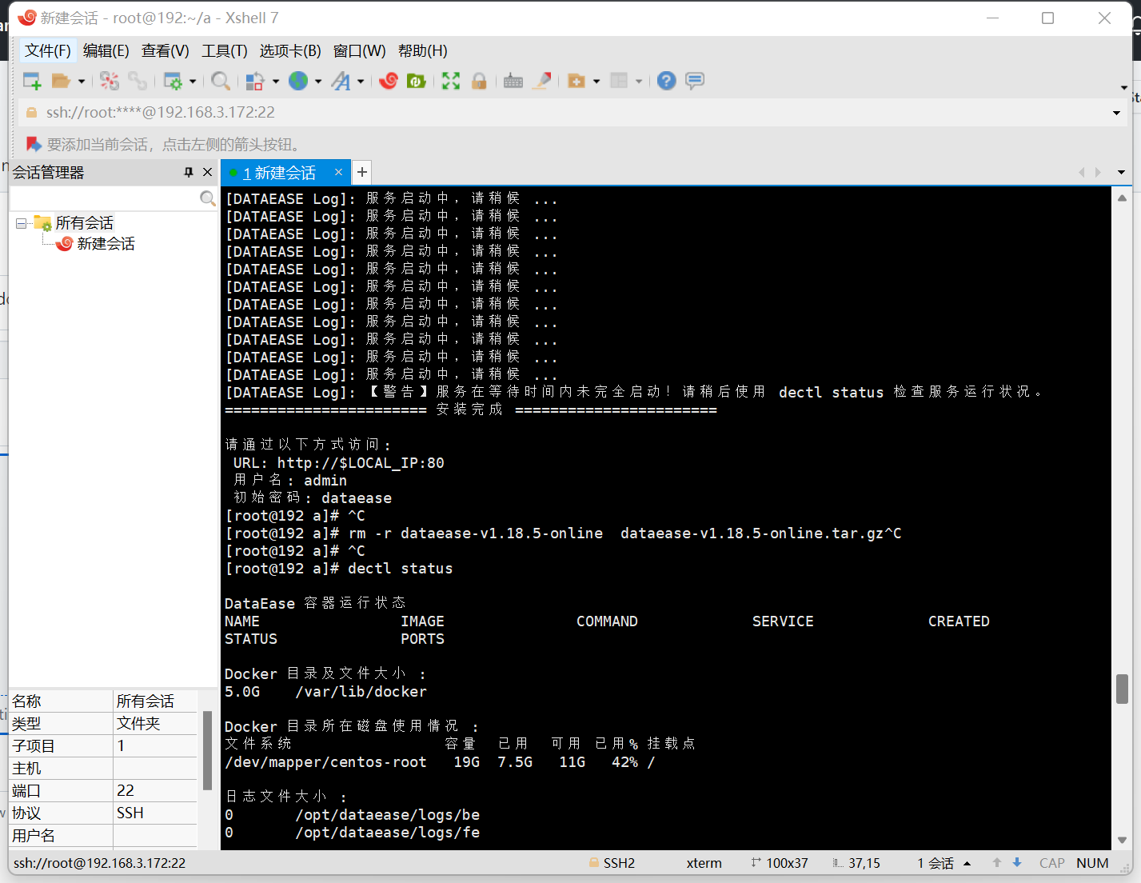This screenshot has height=883, width=1141.
Task: Click the 1 会话 status bar arrow
Action: pos(967,864)
